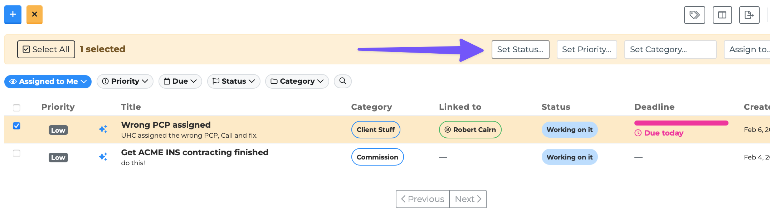Click the pink deadline progress bar
Viewport: 770px width, 216px height.
681,123
